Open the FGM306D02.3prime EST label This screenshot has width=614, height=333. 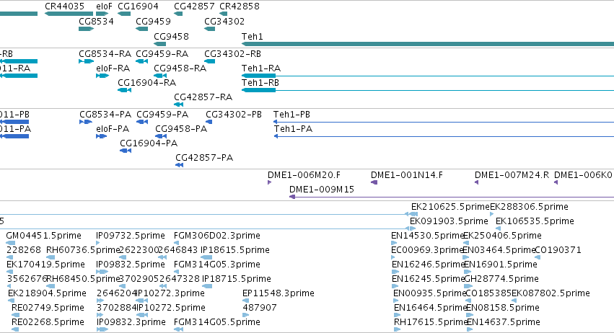[217, 236]
